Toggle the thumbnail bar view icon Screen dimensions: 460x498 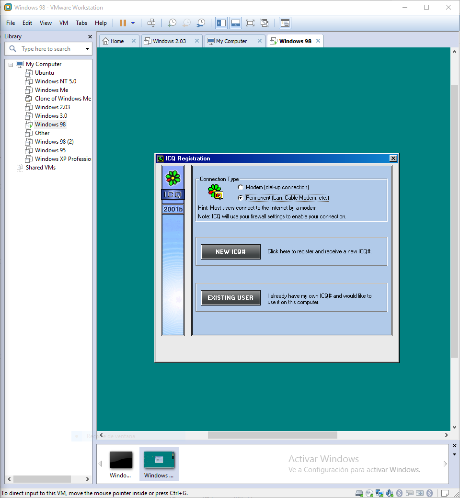pos(236,23)
